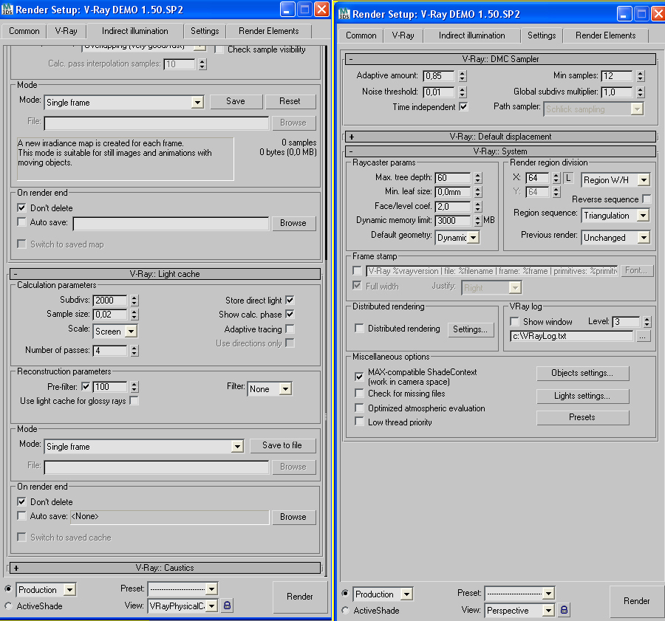Collapse the V-Ray:: System rollout
This screenshot has width=665, height=621.
pyautogui.click(x=500, y=151)
